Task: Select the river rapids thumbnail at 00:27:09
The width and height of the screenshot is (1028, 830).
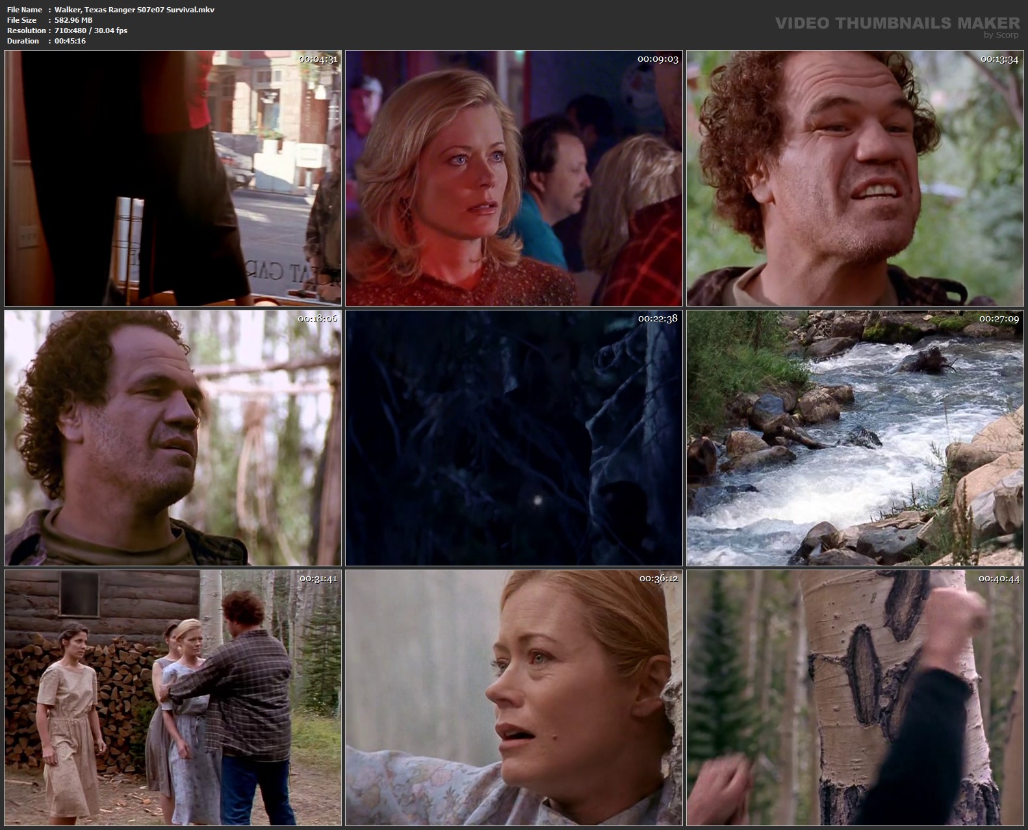Action: coord(855,438)
